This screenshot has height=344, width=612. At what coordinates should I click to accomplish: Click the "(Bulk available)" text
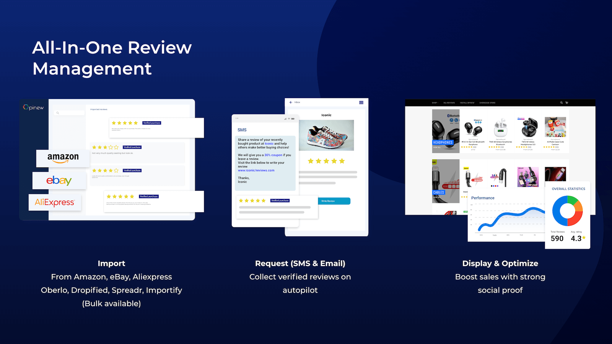point(111,303)
